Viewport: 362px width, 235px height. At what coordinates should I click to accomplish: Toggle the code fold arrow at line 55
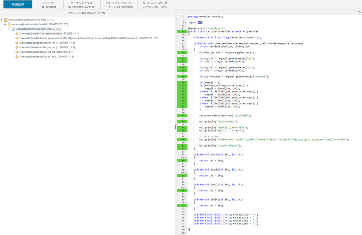pyautogui.click(x=185, y=157)
